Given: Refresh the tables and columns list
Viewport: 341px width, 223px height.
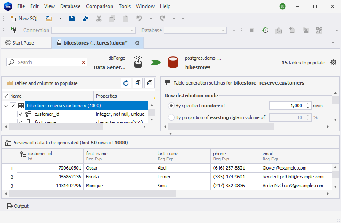Looking at the screenshot, I should point(126,83).
